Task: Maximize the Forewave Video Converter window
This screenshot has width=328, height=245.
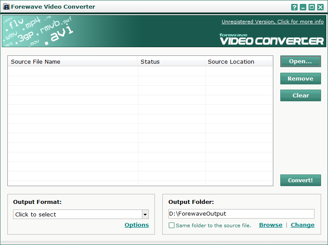Action: [312, 7]
